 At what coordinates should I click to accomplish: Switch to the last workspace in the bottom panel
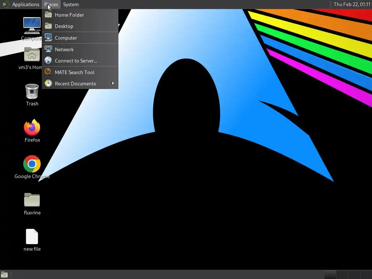pyautogui.click(x=366, y=275)
